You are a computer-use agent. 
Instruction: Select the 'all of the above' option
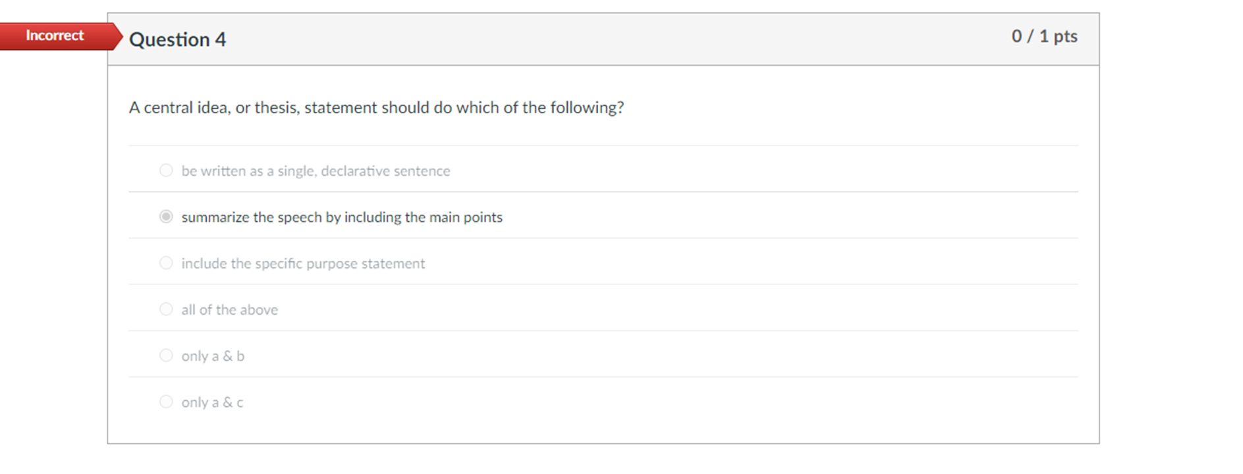point(229,309)
